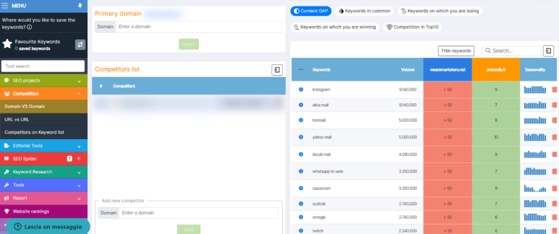This screenshot has width=559, height=234.
Task: Expand the Editorial Tools section
Action: coord(44,146)
